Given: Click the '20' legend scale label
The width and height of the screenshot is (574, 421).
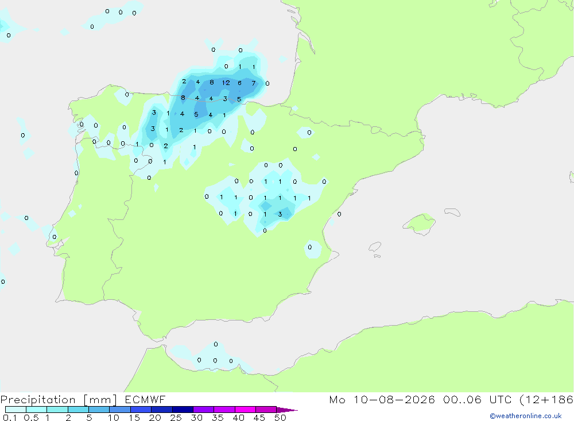Looking at the screenshot, I should (x=155, y=418).
